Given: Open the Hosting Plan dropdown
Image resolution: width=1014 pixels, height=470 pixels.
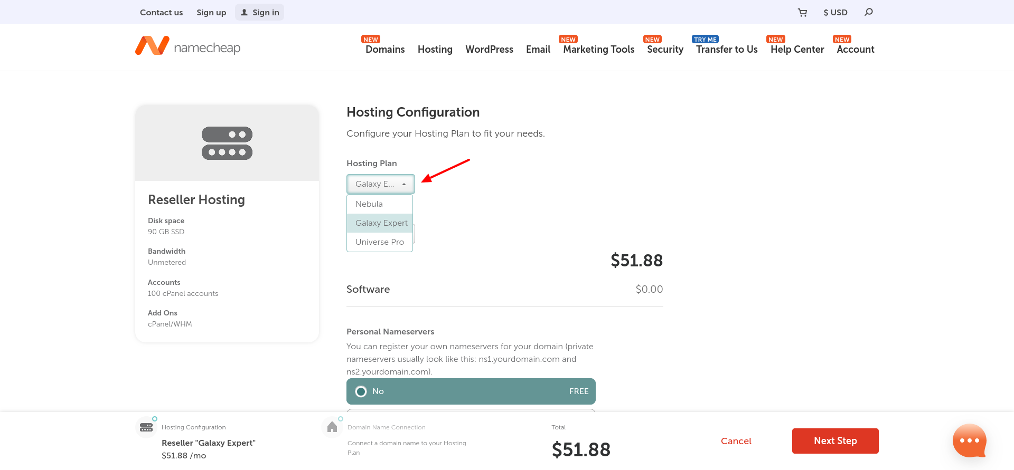Looking at the screenshot, I should coord(381,184).
